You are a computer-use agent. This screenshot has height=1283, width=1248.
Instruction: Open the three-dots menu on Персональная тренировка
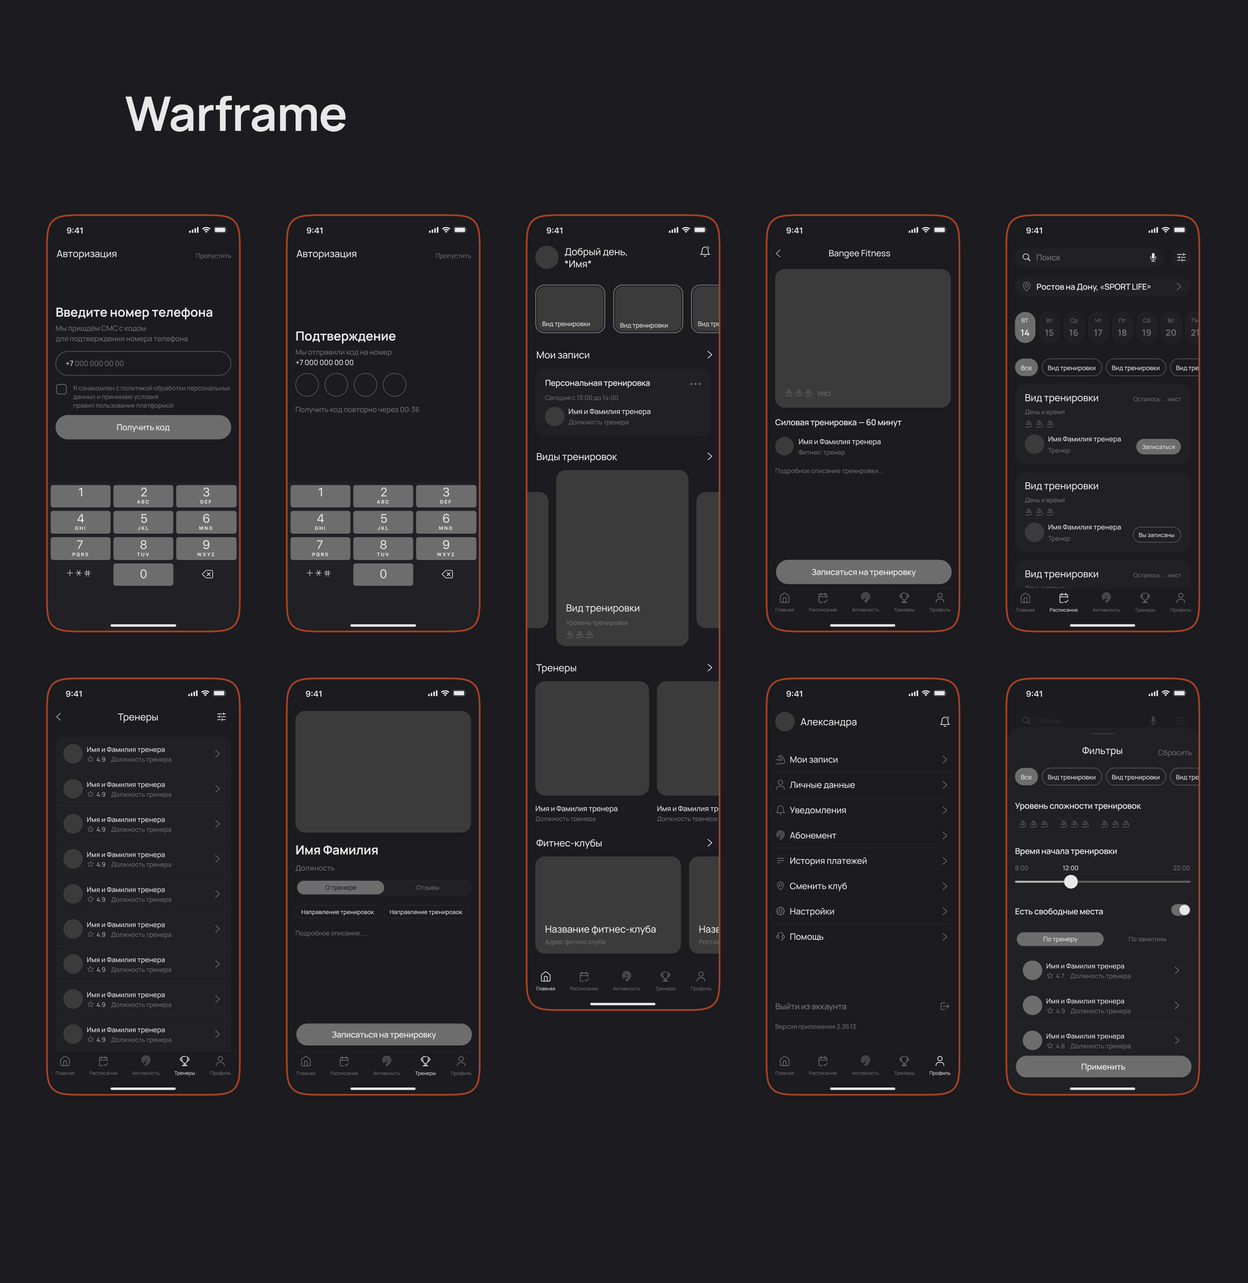pos(695,384)
